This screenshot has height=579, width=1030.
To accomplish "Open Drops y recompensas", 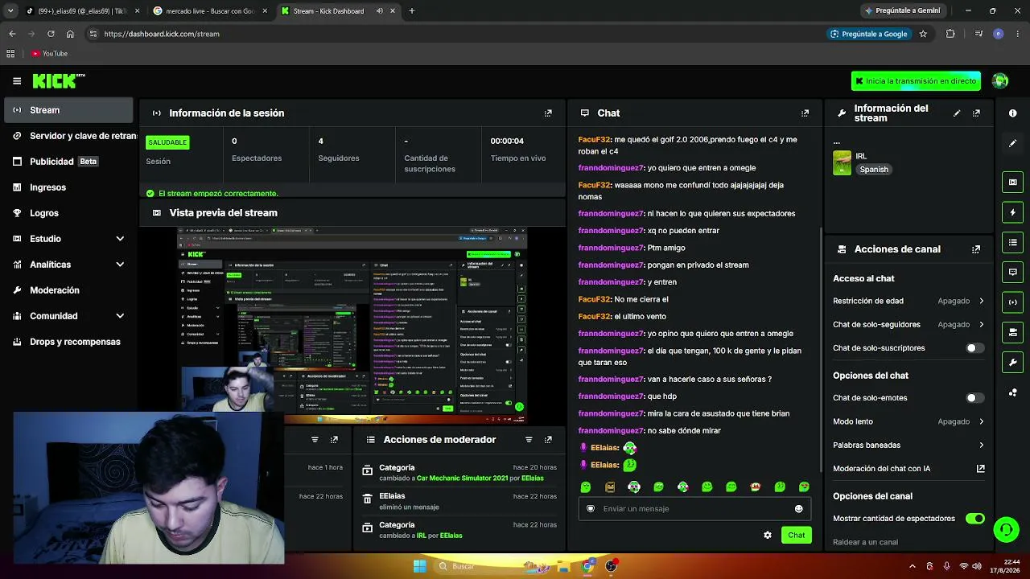I will 68,342.
